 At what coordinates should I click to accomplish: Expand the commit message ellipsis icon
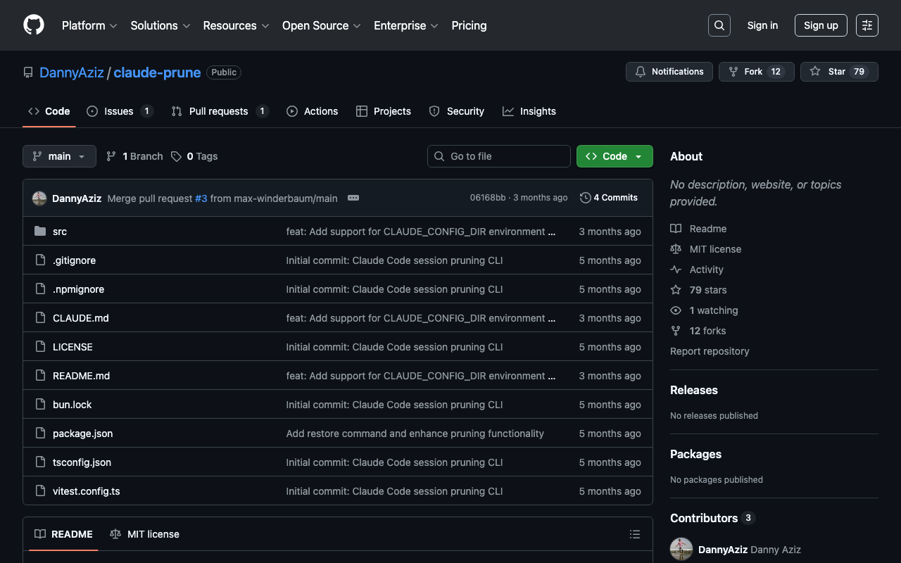(353, 198)
